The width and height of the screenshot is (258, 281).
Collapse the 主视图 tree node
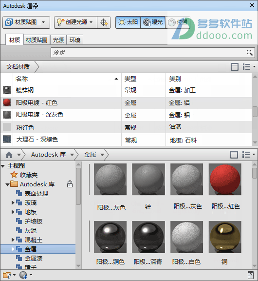coord(3,166)
